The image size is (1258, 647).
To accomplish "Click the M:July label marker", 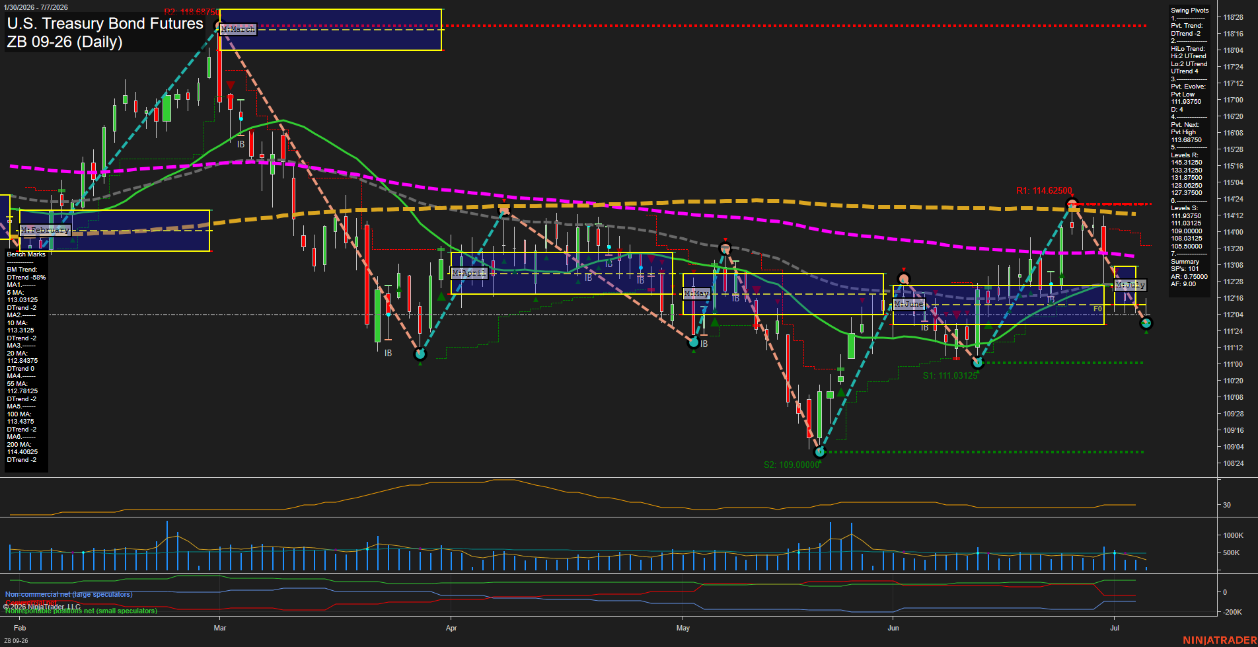I will pyautogui.click(x=1130, y=285).
